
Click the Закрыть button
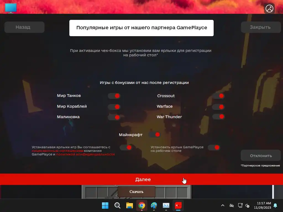point(261,27)
